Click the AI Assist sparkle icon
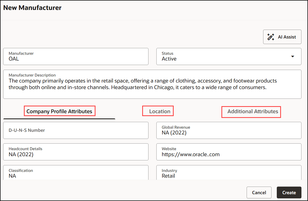Image resolution: width=308 pixels, height=201 pixels. (270, 37)
